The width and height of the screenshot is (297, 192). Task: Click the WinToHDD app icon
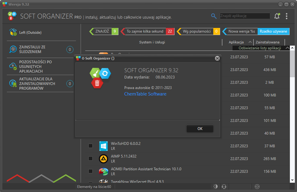[104, 146]
